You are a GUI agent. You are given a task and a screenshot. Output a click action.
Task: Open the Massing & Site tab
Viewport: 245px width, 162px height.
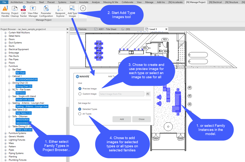click(x=111, y=2)
